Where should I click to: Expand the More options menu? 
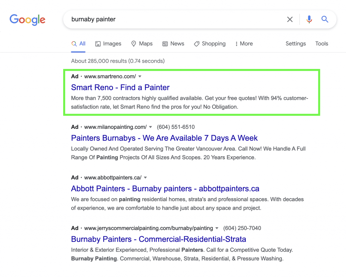coord(244,44)
